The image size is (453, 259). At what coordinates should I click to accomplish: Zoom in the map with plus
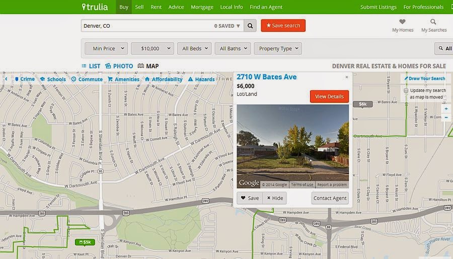point(446,108)
